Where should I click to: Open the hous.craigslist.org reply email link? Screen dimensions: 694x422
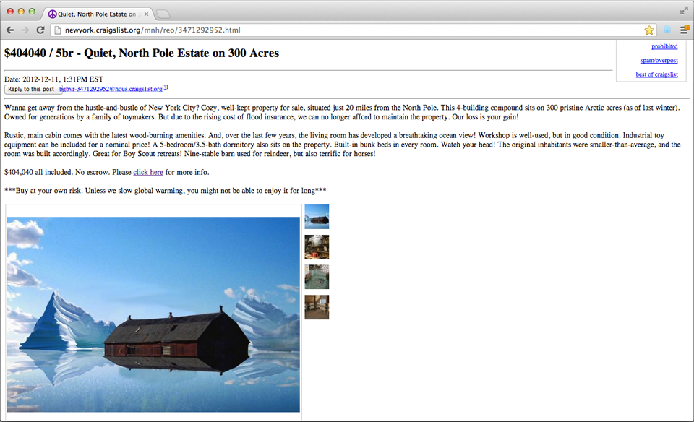pyautogui.click(x=111, y=89)
